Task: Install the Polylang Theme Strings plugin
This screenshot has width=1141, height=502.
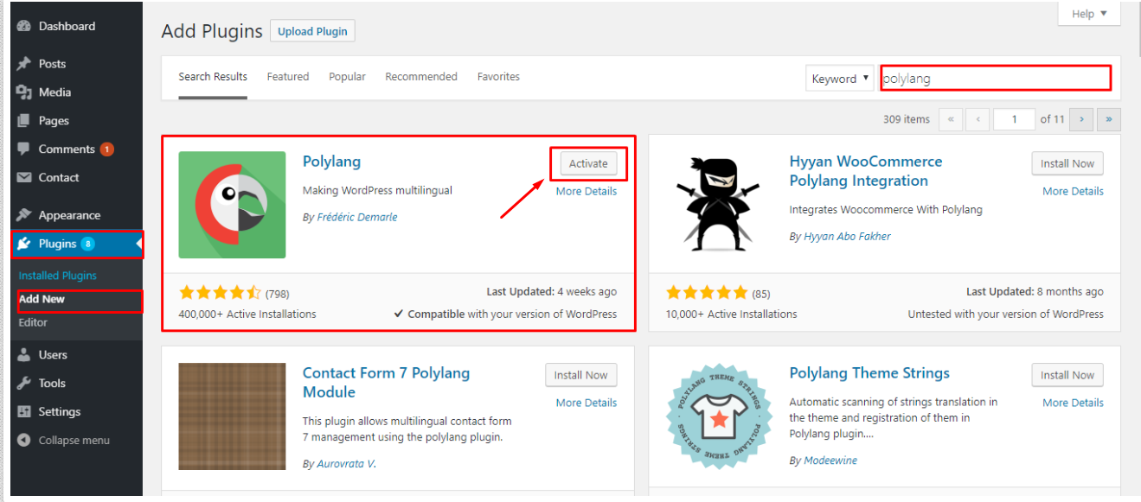Action: pyautogui.click(x=1067, y=375)
